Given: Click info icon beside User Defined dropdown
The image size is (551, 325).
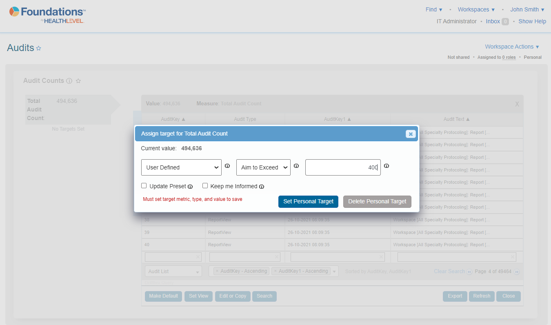Looking at the screenshot, I should click(x=227, y=166).
